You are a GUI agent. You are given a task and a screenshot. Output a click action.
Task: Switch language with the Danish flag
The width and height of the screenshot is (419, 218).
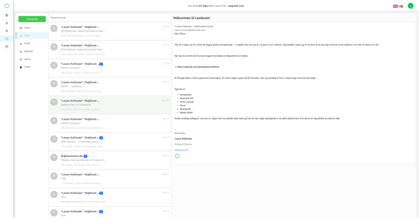pyautogui.click(x=401, y=6)
